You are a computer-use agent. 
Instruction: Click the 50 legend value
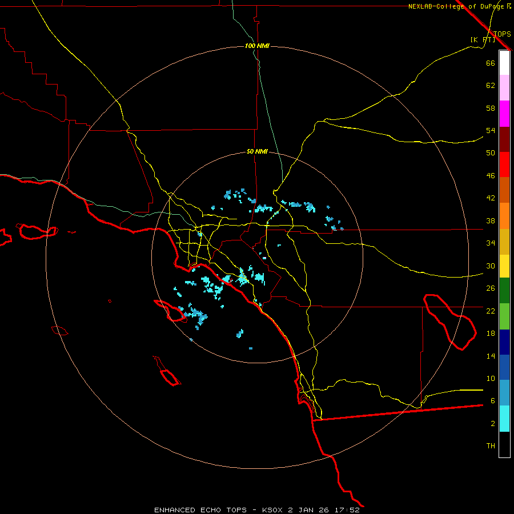[x=491, y=152]
